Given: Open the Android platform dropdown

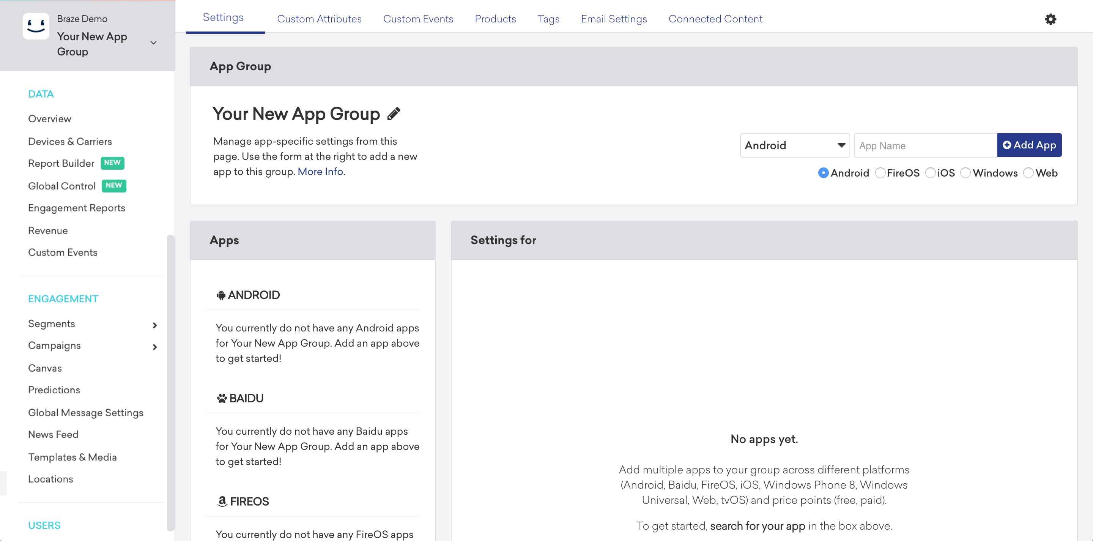Looking at the screenshot, I should tap(794, 145).
